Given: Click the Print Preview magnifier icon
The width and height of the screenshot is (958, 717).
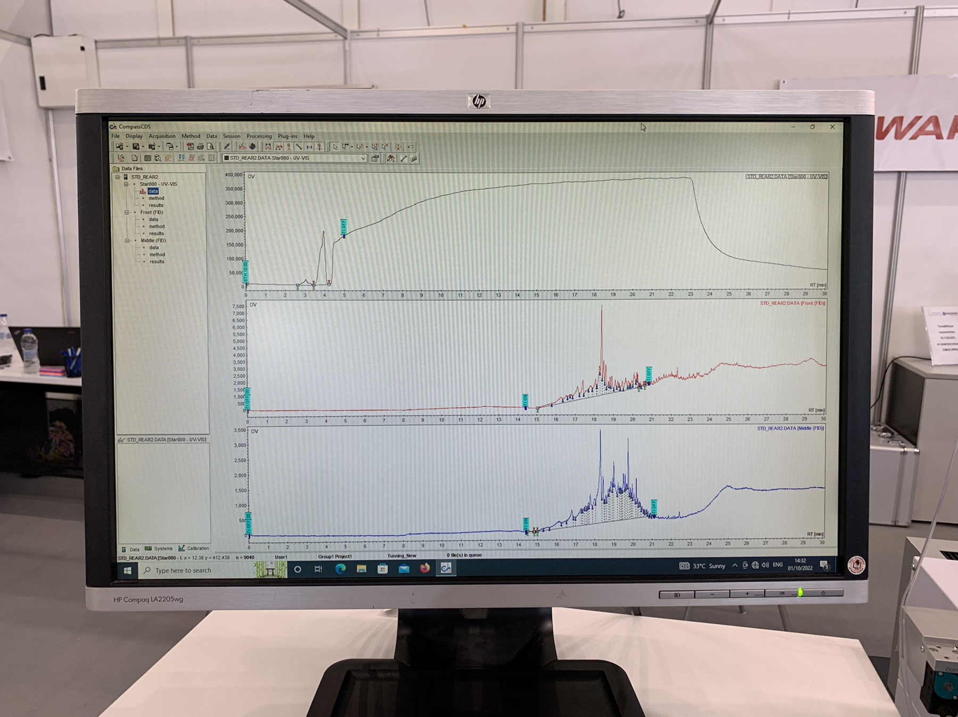Looking at the screenshot, I should coord(211,146).
